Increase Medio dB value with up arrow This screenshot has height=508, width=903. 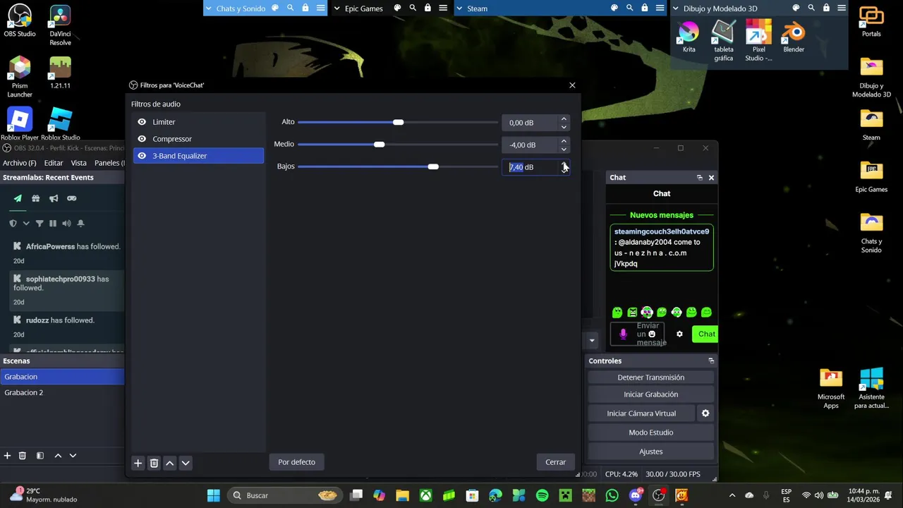click(x=564, y=141)
